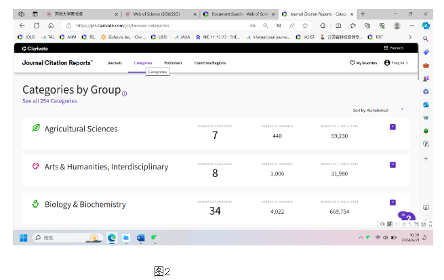Select the Categories menu item
This screenshot has height=280, width=444.
click(x=143, y=63)
